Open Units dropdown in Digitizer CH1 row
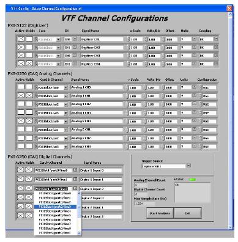The width and height of the screenshot is (238, 242). click(x=195, y=38)
